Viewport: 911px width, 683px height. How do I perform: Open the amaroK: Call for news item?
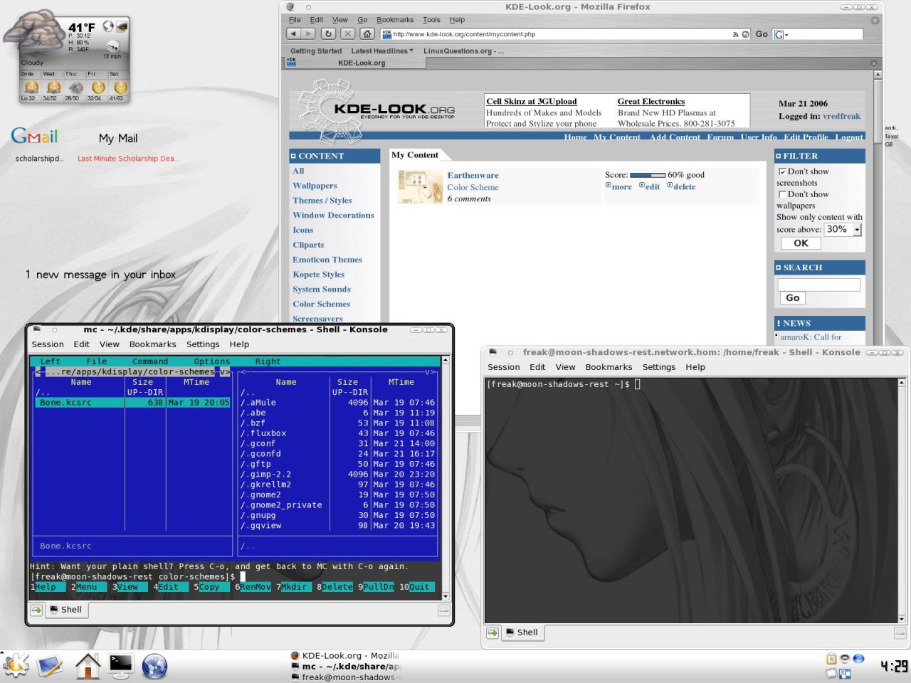[811, 337]
